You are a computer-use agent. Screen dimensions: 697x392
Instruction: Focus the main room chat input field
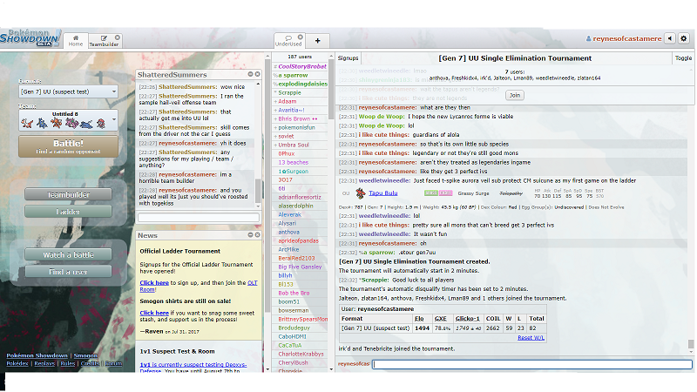click(531, 363)
